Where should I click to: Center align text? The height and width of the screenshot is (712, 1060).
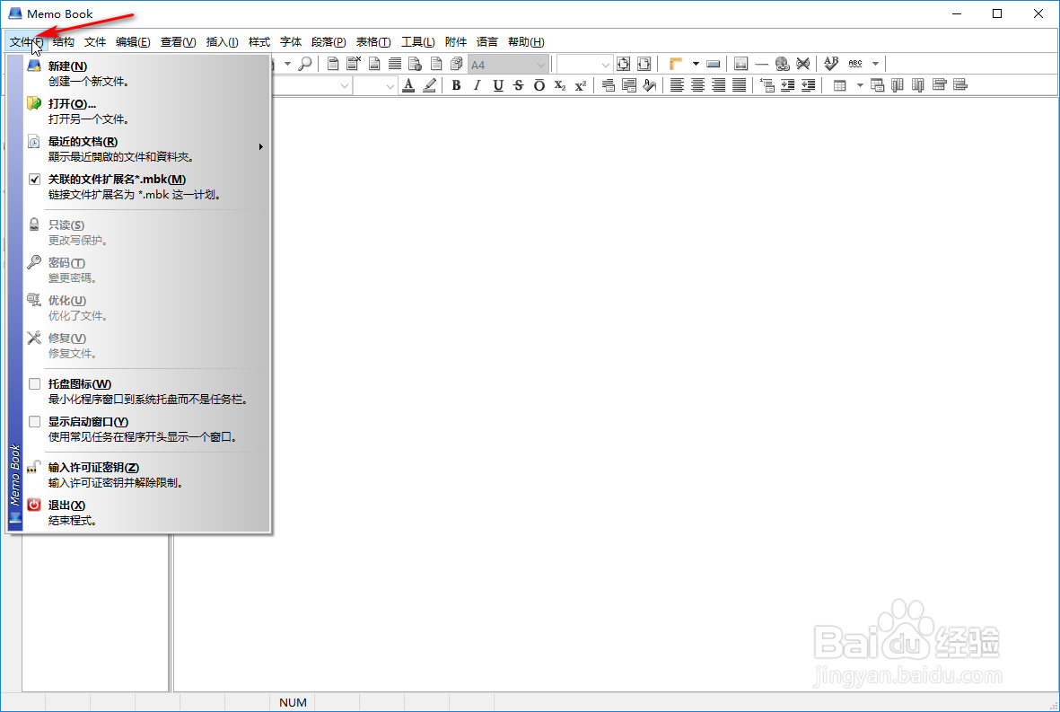pyautogui.click(x=697, y=85)
